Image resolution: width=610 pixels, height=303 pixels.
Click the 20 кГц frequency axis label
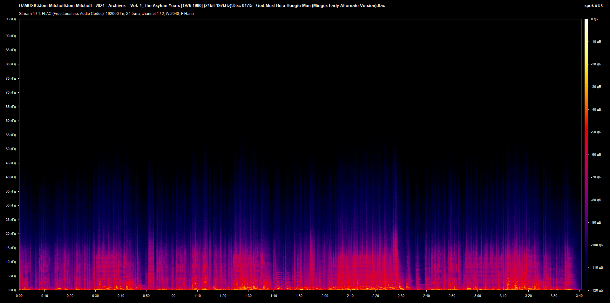[x=10, y=234]
